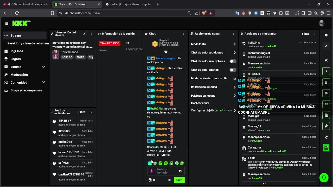Viewport: 333px width, 187px height.
Task: Toggle Chat de solo-suscriptores switch
Action: click(x=233, y=61)
